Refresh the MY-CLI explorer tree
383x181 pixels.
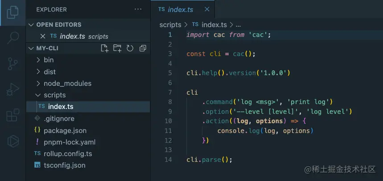(130, 48)
